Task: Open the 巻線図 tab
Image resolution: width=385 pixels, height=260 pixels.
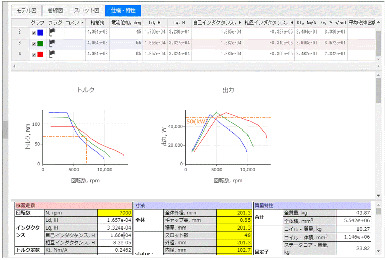Action: [54, 10]
